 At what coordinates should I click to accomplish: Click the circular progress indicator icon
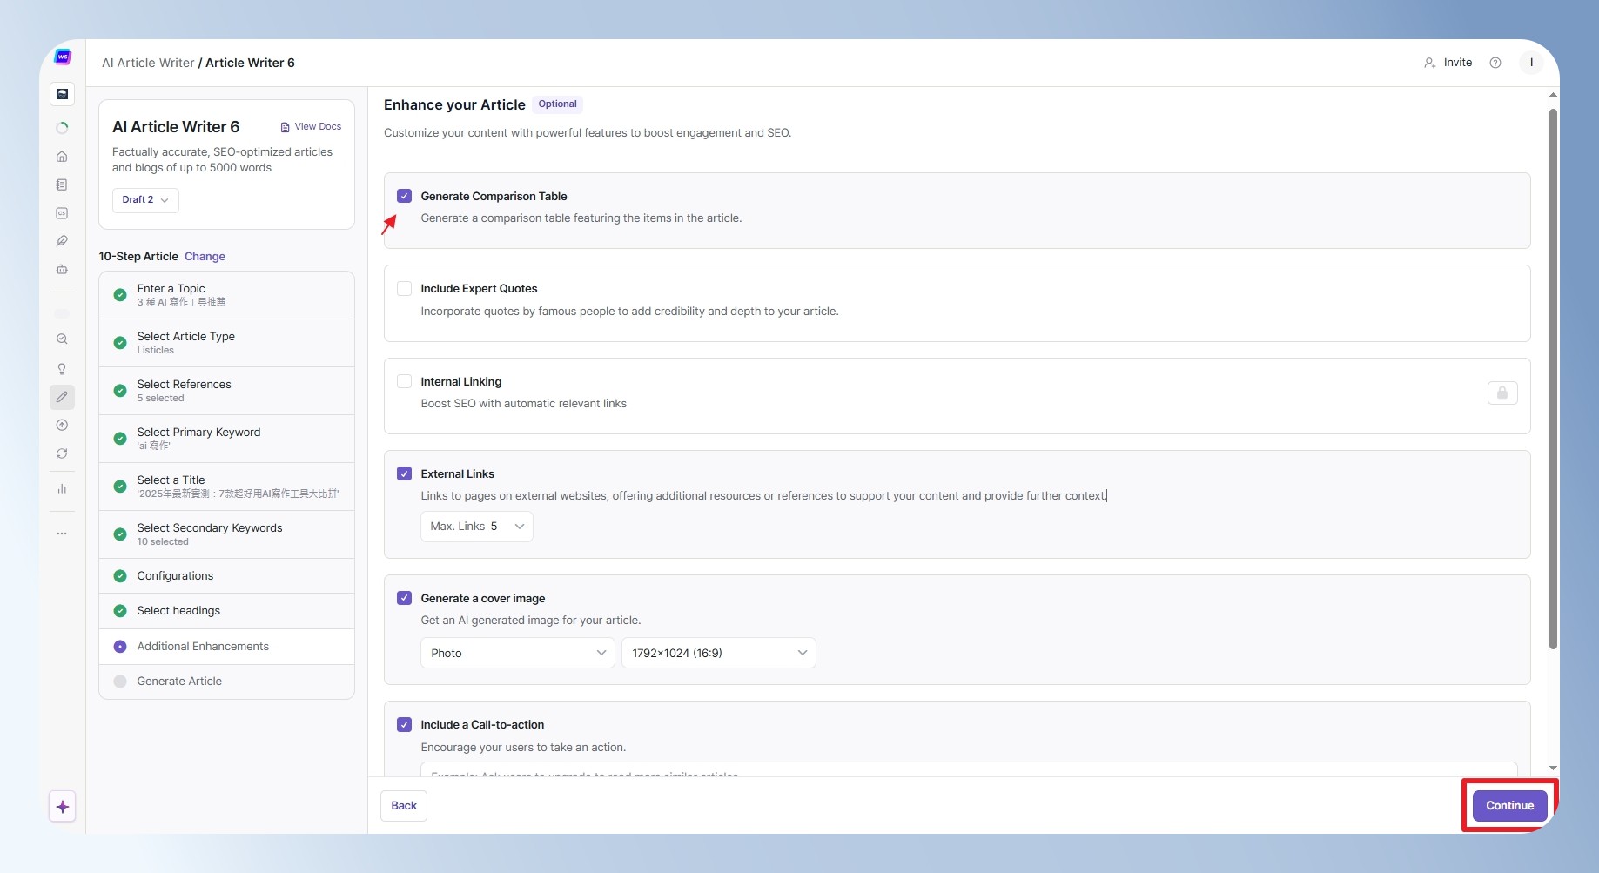point(62,128)
